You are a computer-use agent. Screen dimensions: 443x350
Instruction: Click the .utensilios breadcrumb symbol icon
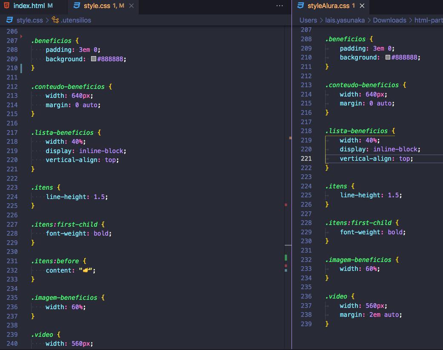[x=55, y=20]
